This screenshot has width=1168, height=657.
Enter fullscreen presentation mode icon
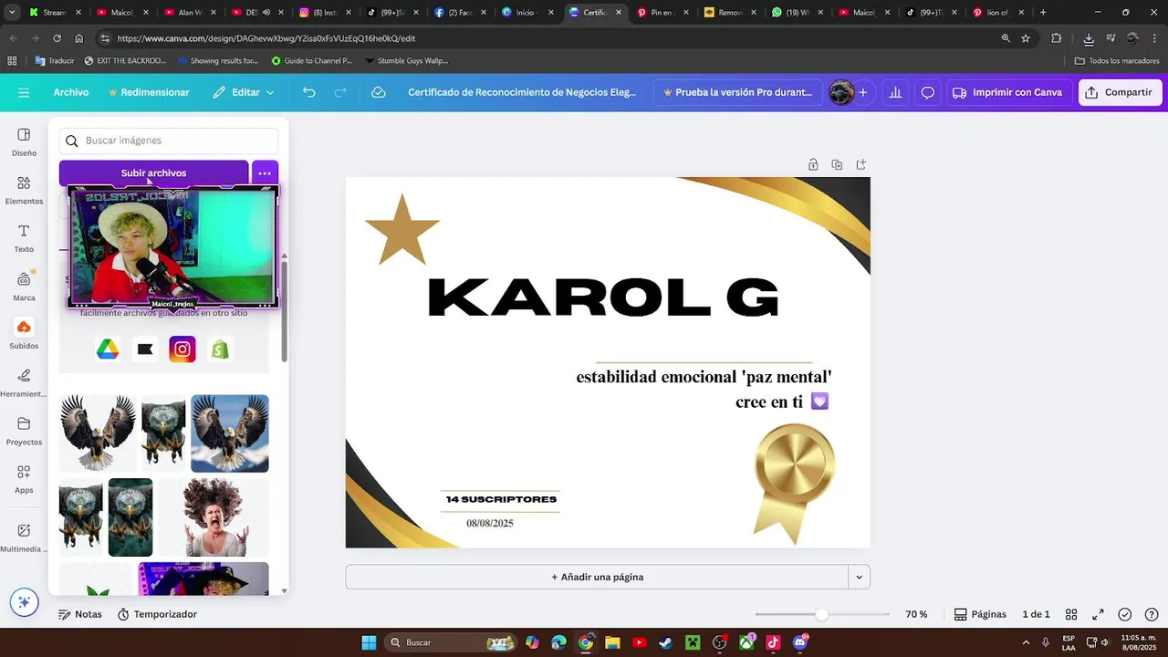(1098, 614)
